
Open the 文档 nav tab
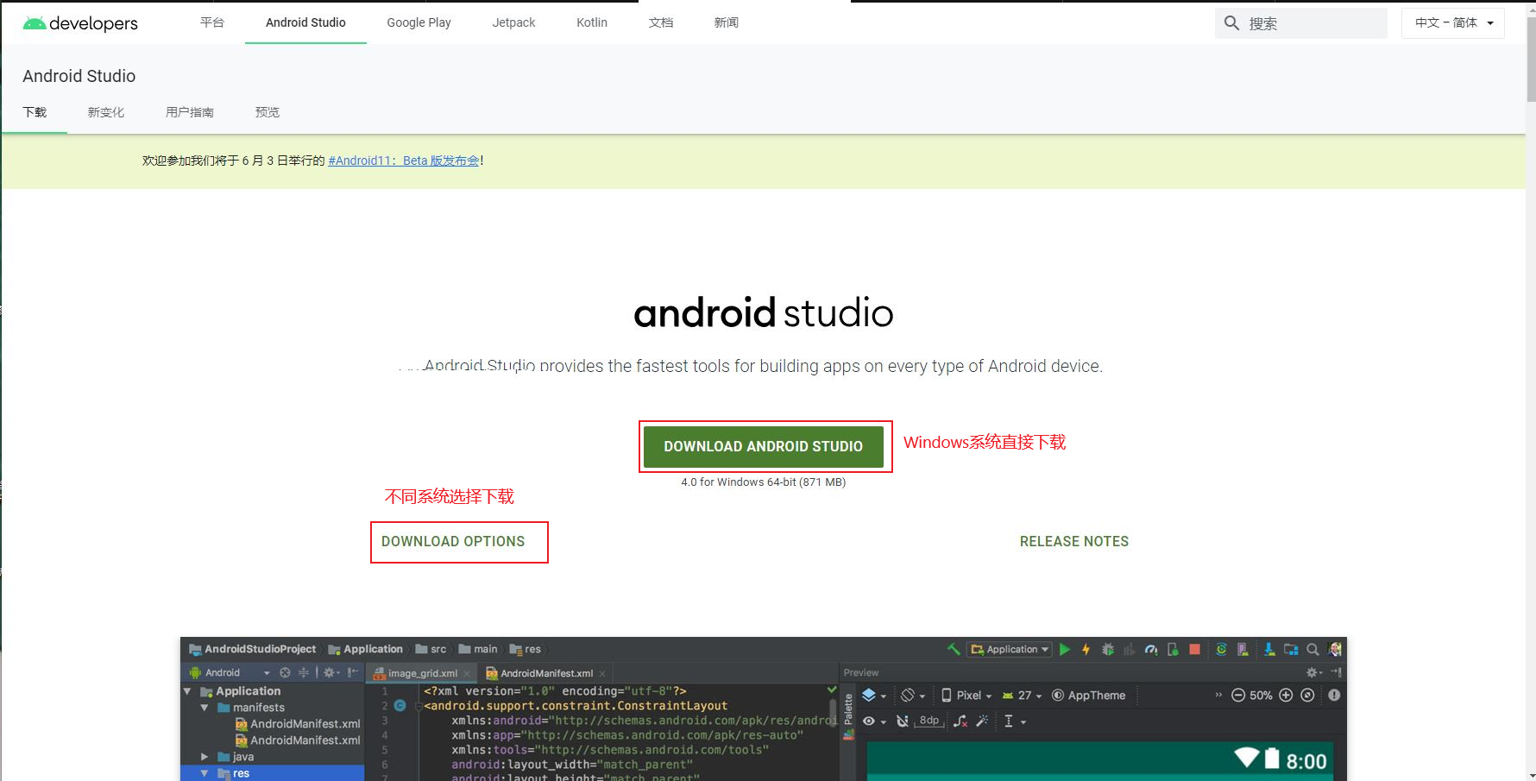tap(661, 22)
